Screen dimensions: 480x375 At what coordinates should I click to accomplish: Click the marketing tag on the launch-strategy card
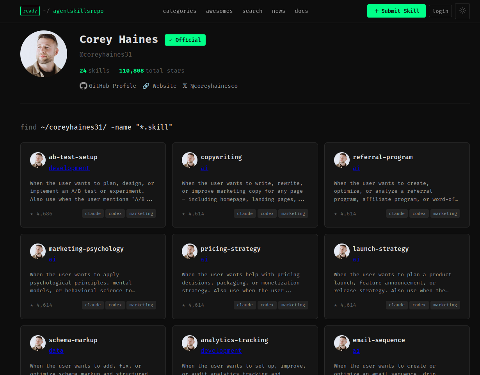(445, 305)
